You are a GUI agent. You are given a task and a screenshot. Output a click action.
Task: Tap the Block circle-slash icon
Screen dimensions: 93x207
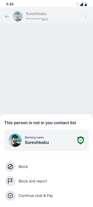[10, 167]
